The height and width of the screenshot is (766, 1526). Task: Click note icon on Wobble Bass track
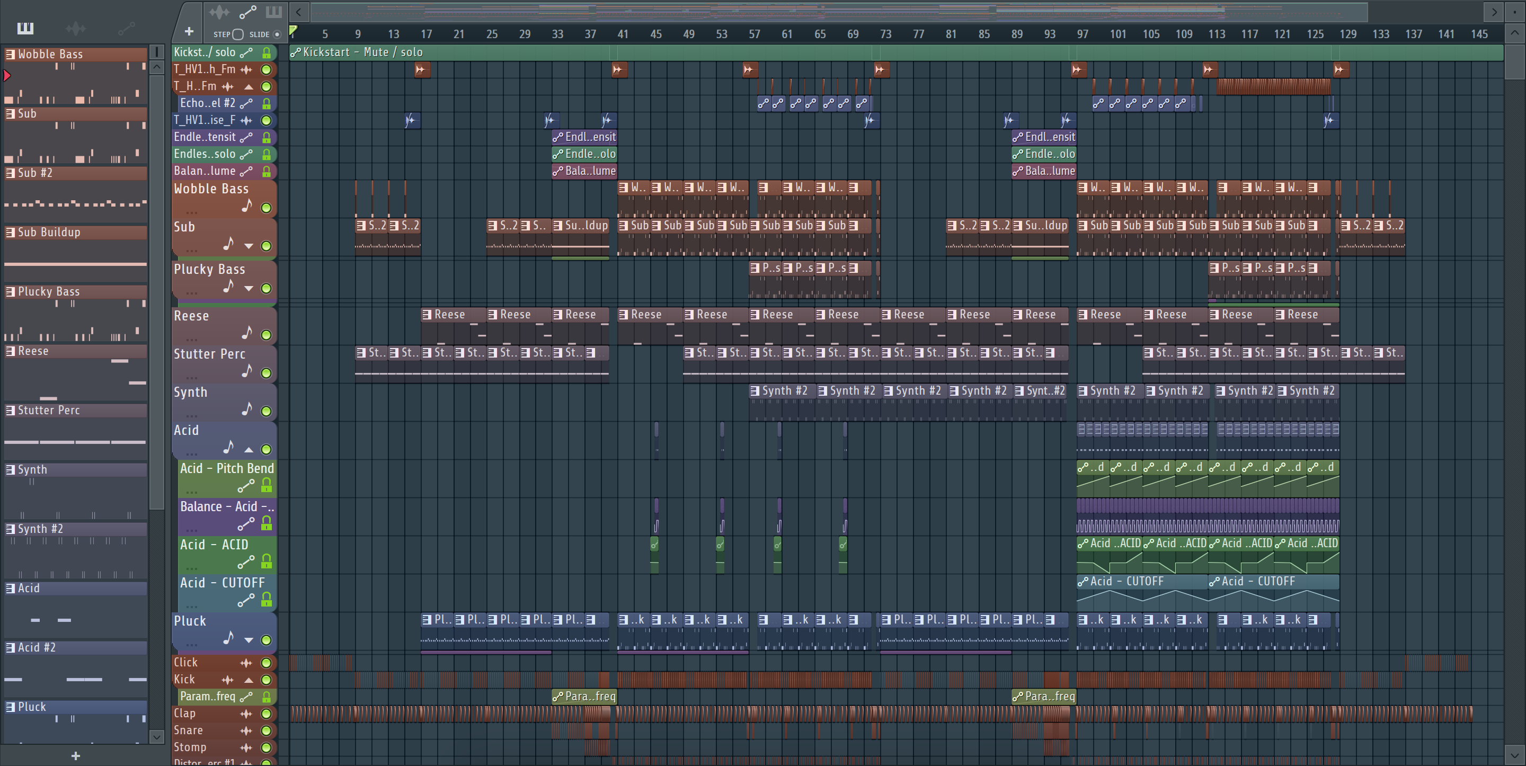coord(247,206)
